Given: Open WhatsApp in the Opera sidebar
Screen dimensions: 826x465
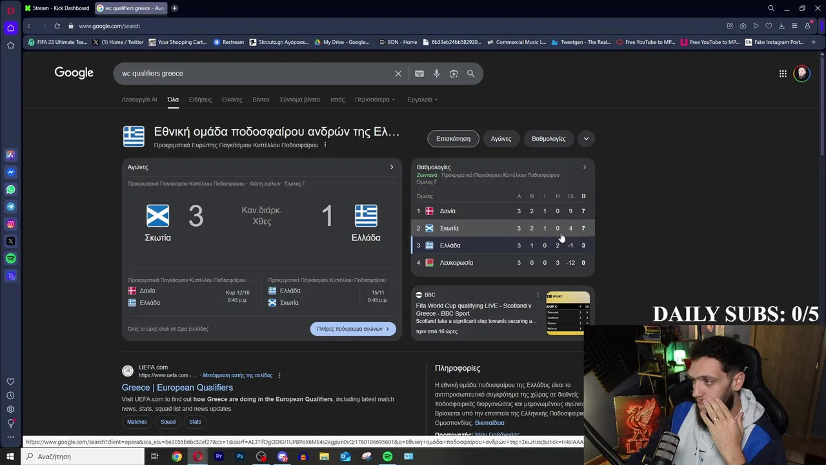Looking at the screenshot, I should 10,189.
